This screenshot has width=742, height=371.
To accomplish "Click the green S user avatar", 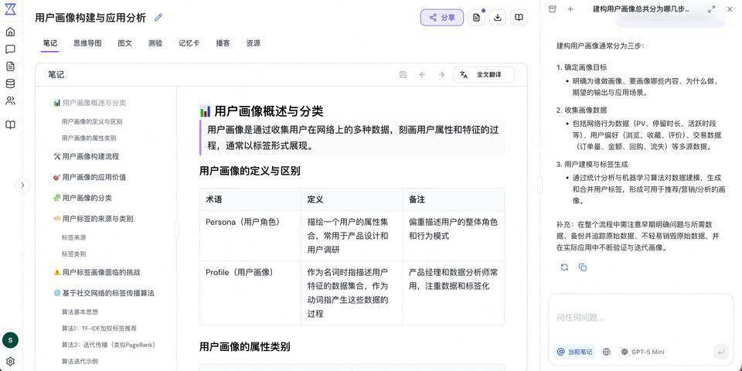I will coord(10,340).
